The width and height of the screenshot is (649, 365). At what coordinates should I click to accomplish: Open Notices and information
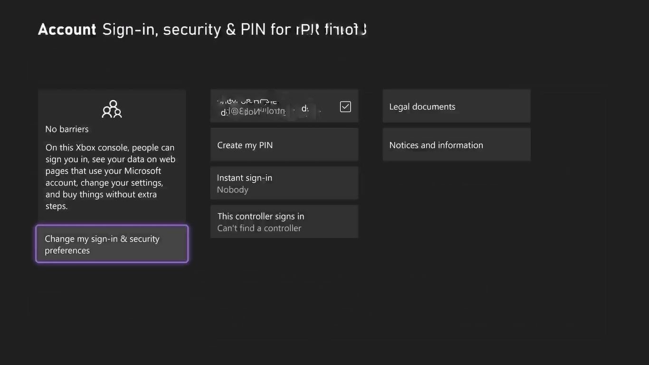456,145
